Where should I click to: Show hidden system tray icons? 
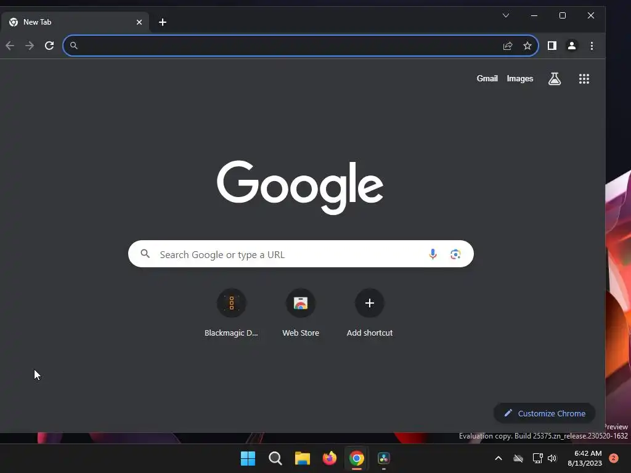pyautogui.click(x=498, y=458)
